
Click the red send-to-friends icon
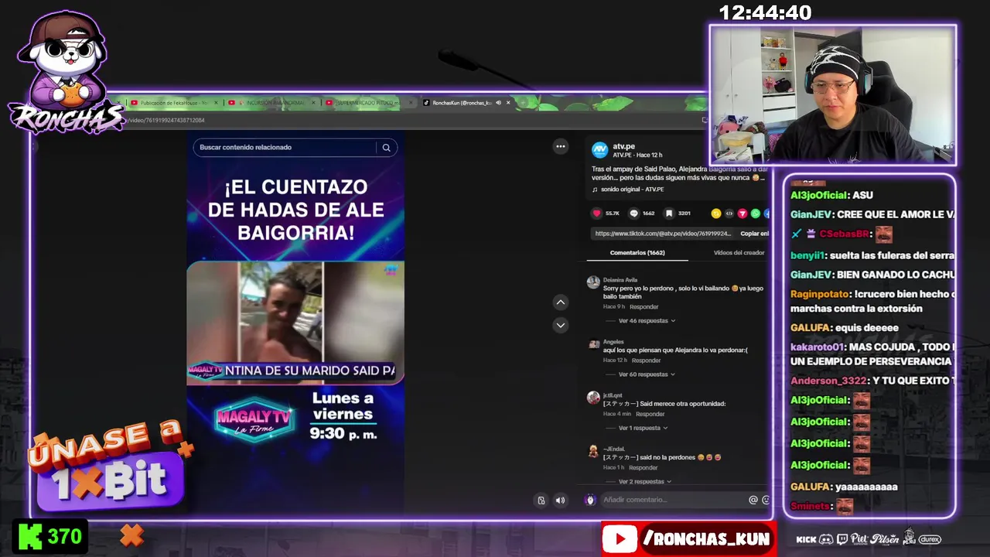coord(742,214)
